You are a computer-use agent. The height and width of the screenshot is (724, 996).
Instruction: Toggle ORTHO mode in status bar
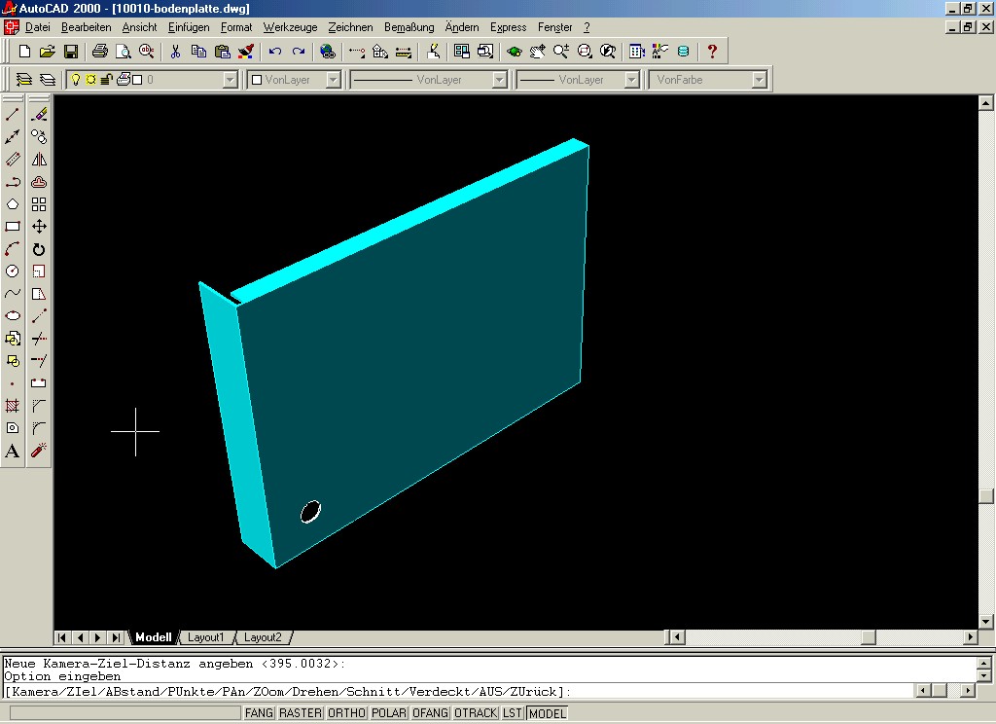346,713
